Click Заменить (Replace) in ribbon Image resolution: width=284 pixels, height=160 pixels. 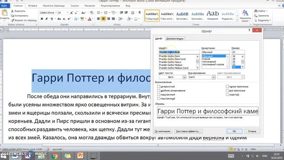coord(262,16)
